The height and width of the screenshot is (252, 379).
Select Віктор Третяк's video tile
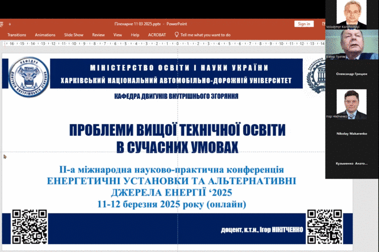point(352,45)
